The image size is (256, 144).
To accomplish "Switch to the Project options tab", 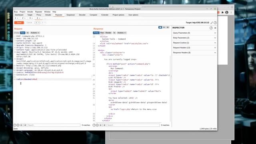I will tap(118, 15).
